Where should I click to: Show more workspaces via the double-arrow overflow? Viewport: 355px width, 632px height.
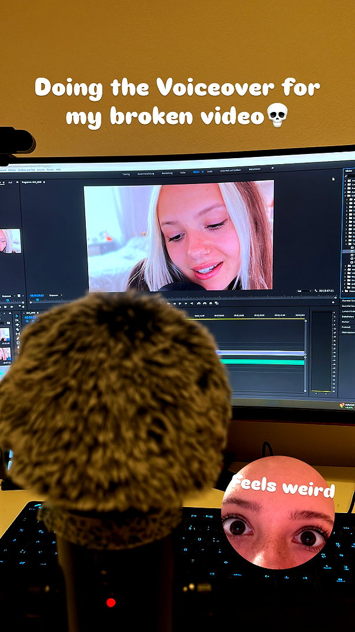[272, 168]
